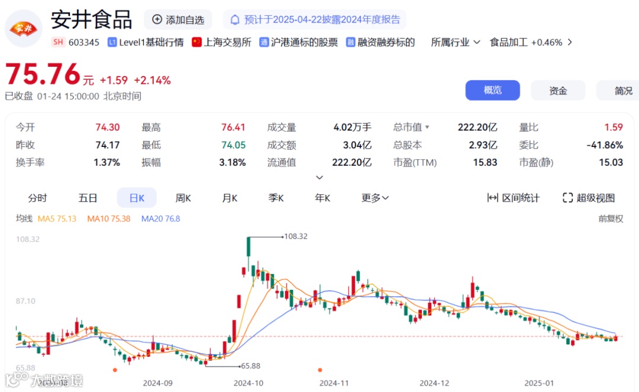The width and height of the screenshot is (639, 392).
Task: Click the bell reminder icon
Action: tap(235, 20)
